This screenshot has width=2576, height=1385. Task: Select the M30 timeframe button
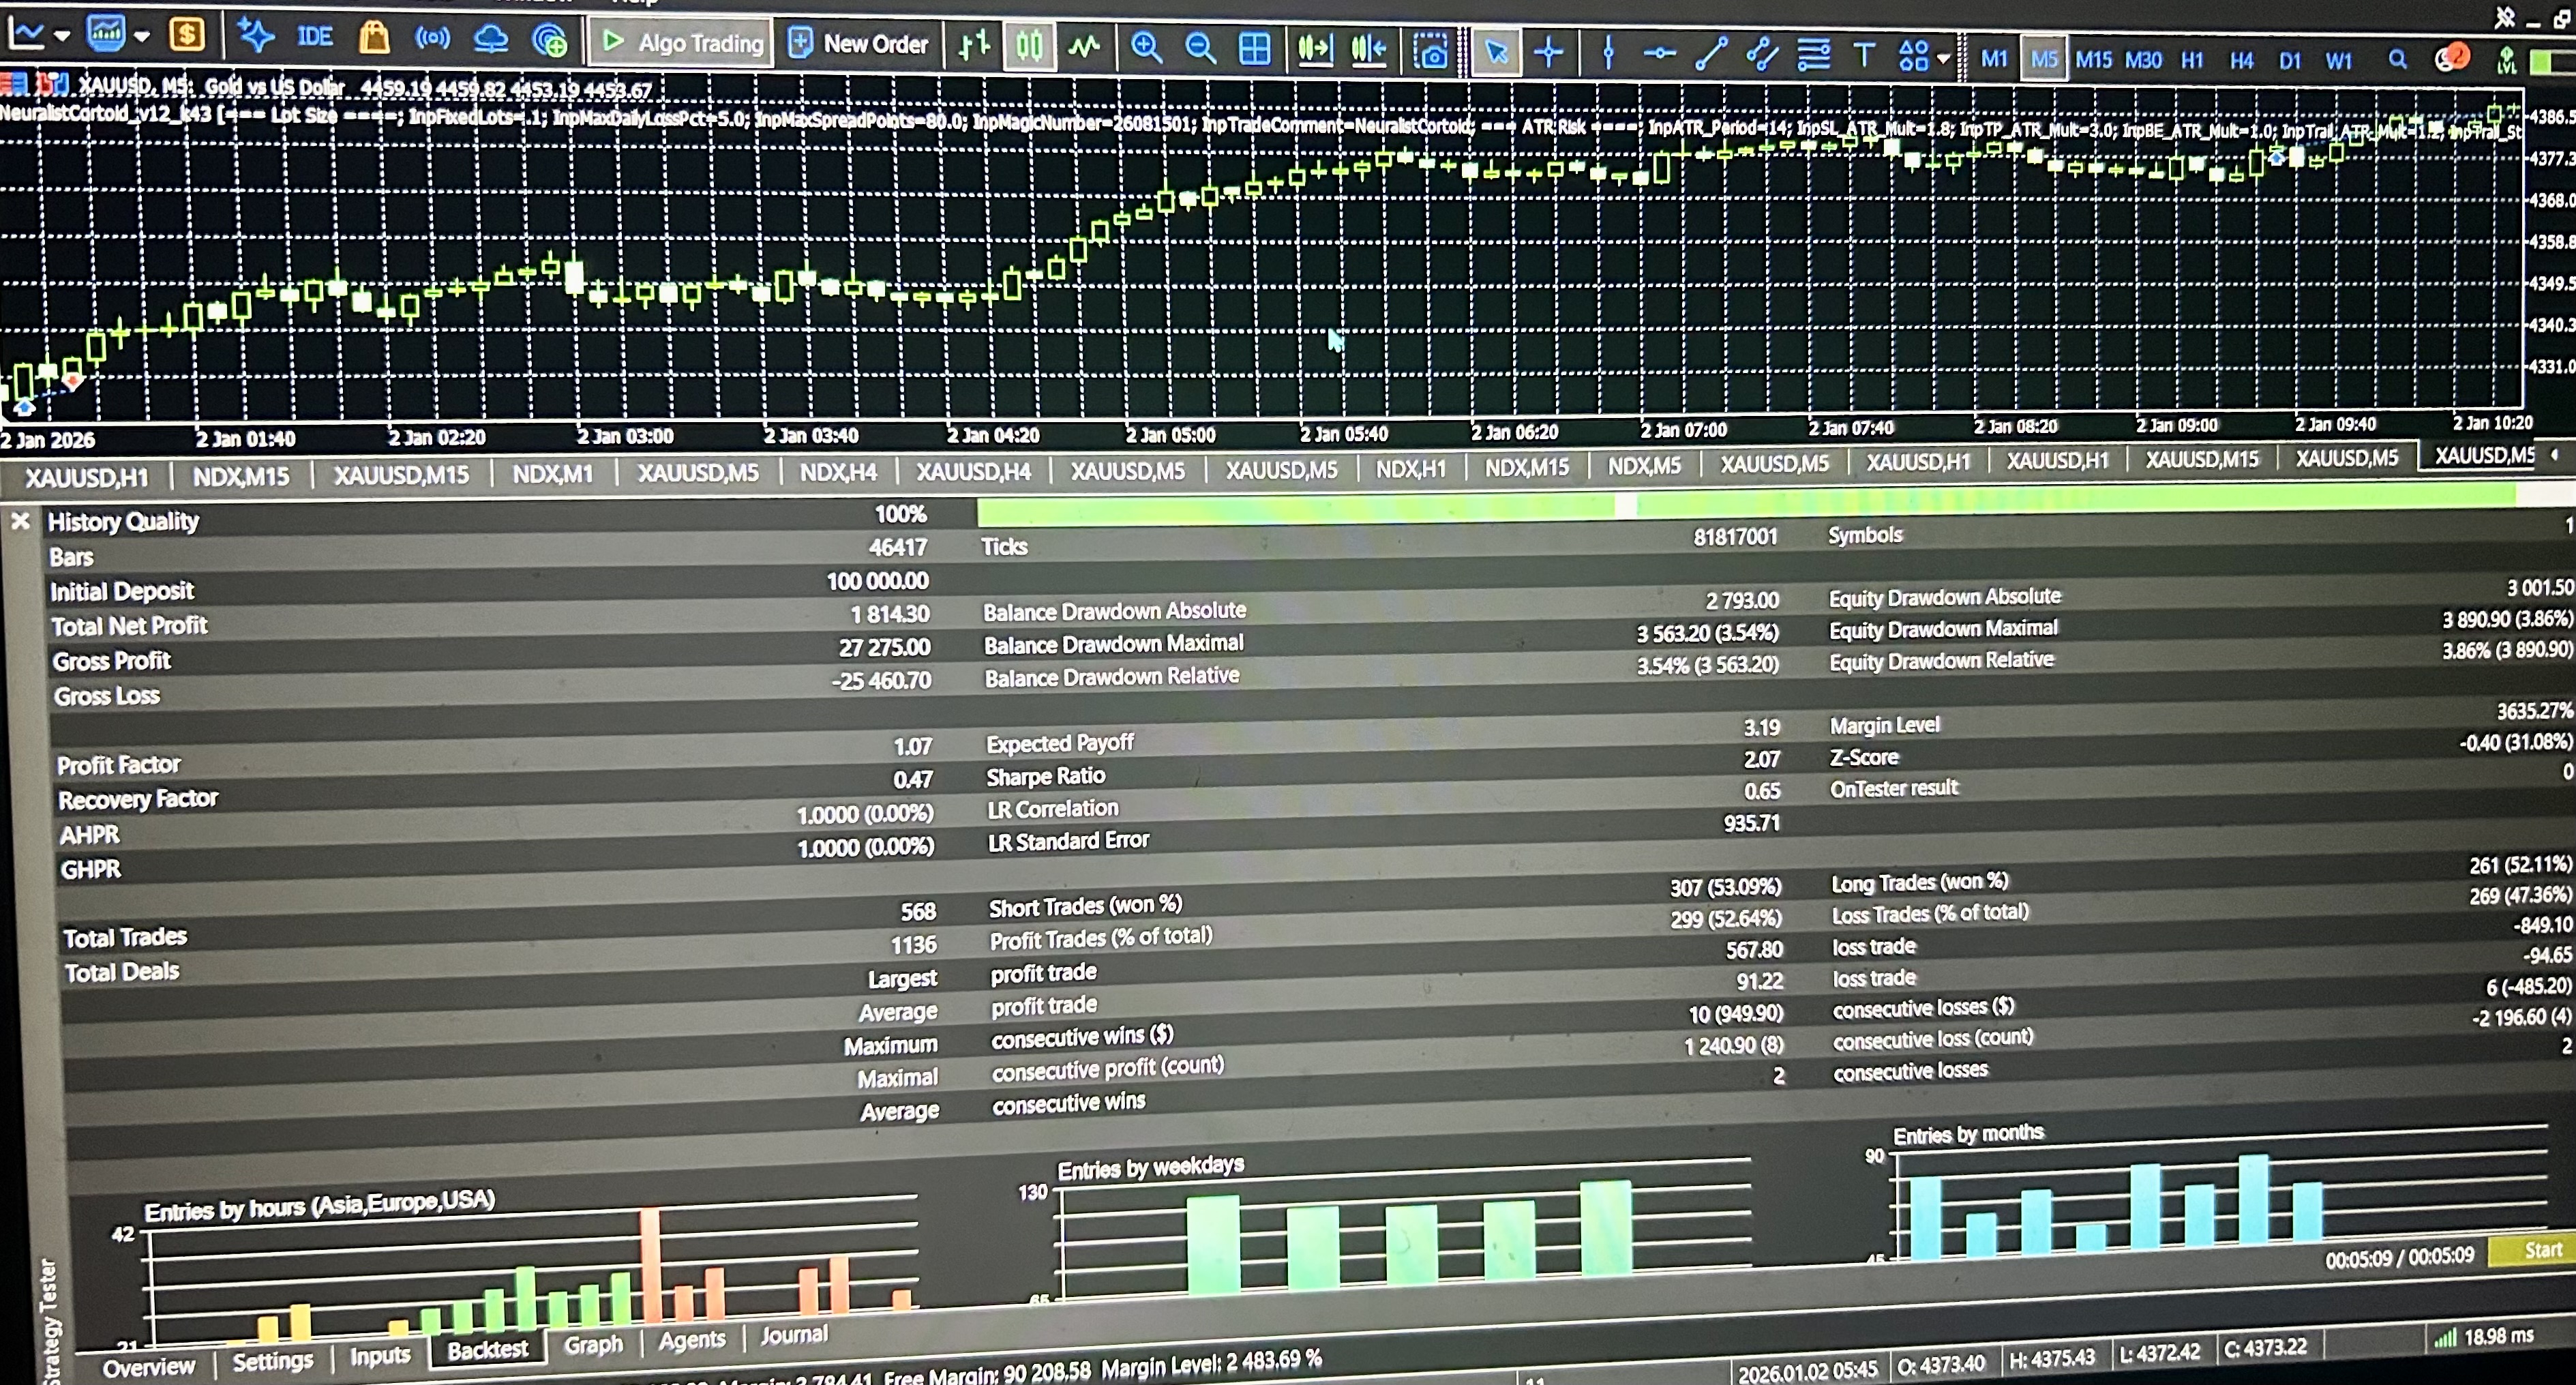click(x=2143, y=60)
